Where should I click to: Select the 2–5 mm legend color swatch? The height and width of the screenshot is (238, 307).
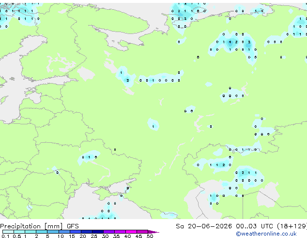pyautogui.click(x=42, y=232)
